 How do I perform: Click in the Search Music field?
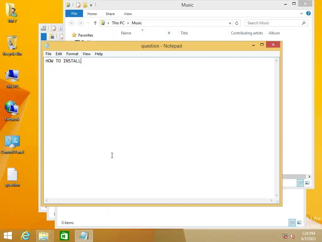[x=273, y=23]
